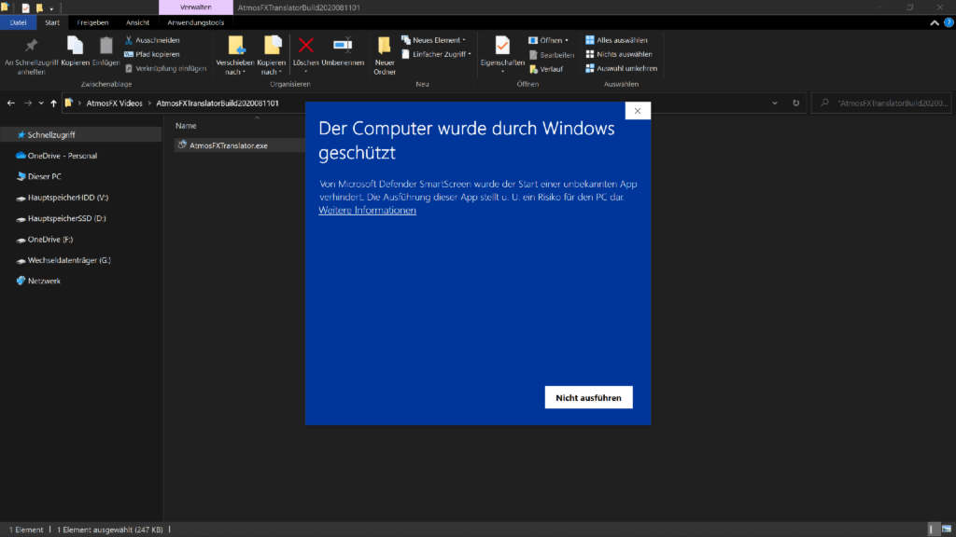Click the Einfügen clipboard icon
956x537 pixels.
[x=106, y=47]
